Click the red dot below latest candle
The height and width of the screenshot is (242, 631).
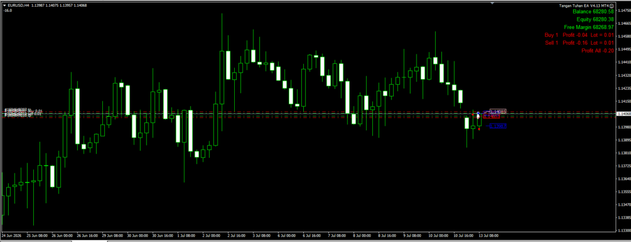pos(479,129)
